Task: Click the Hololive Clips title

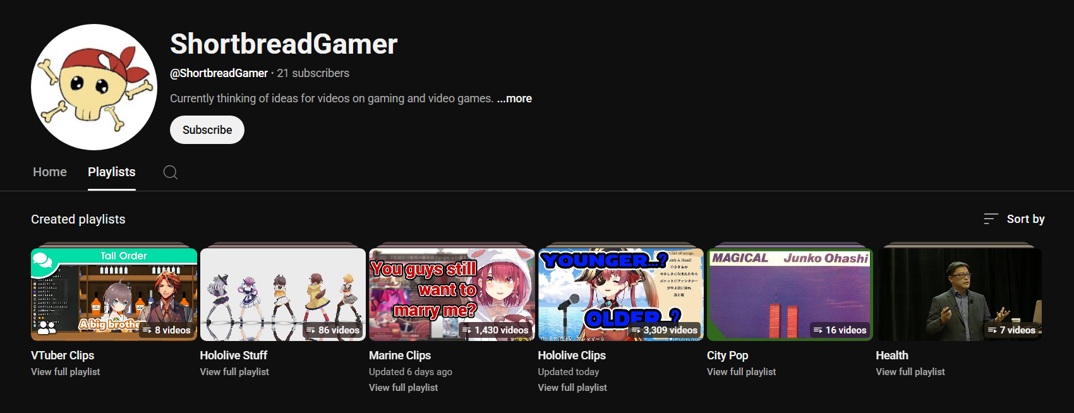Action: pos(572,356)
